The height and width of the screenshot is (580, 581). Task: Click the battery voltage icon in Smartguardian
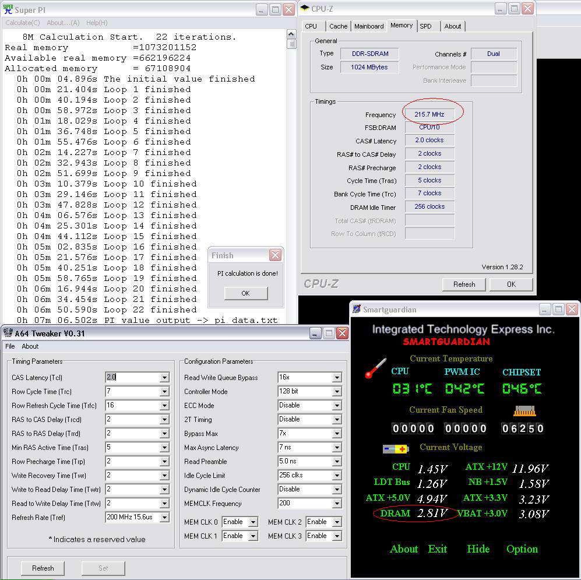tap(395, 449)
